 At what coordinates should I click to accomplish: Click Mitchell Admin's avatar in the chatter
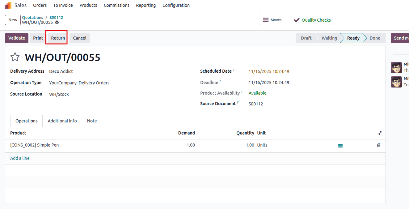click(x=396, y=67)
